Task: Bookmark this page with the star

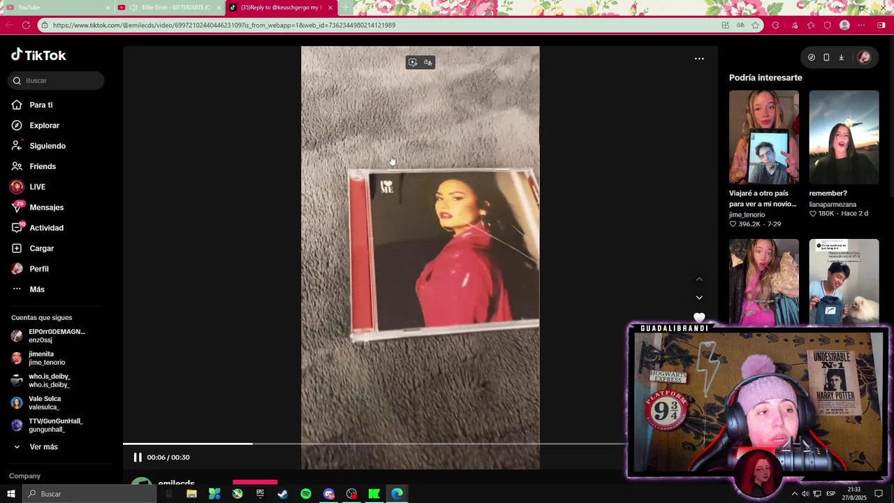Action: click(x=755, y=25)
